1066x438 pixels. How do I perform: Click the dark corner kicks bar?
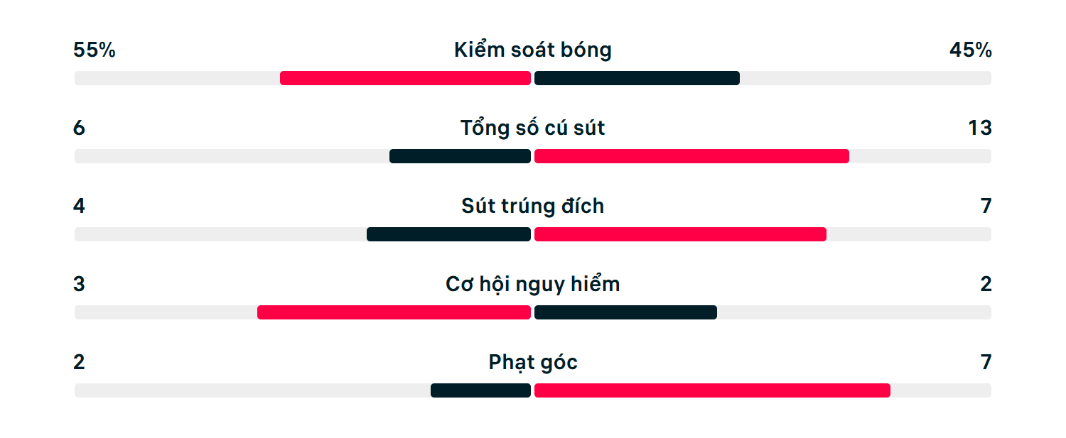pos(480,390)
